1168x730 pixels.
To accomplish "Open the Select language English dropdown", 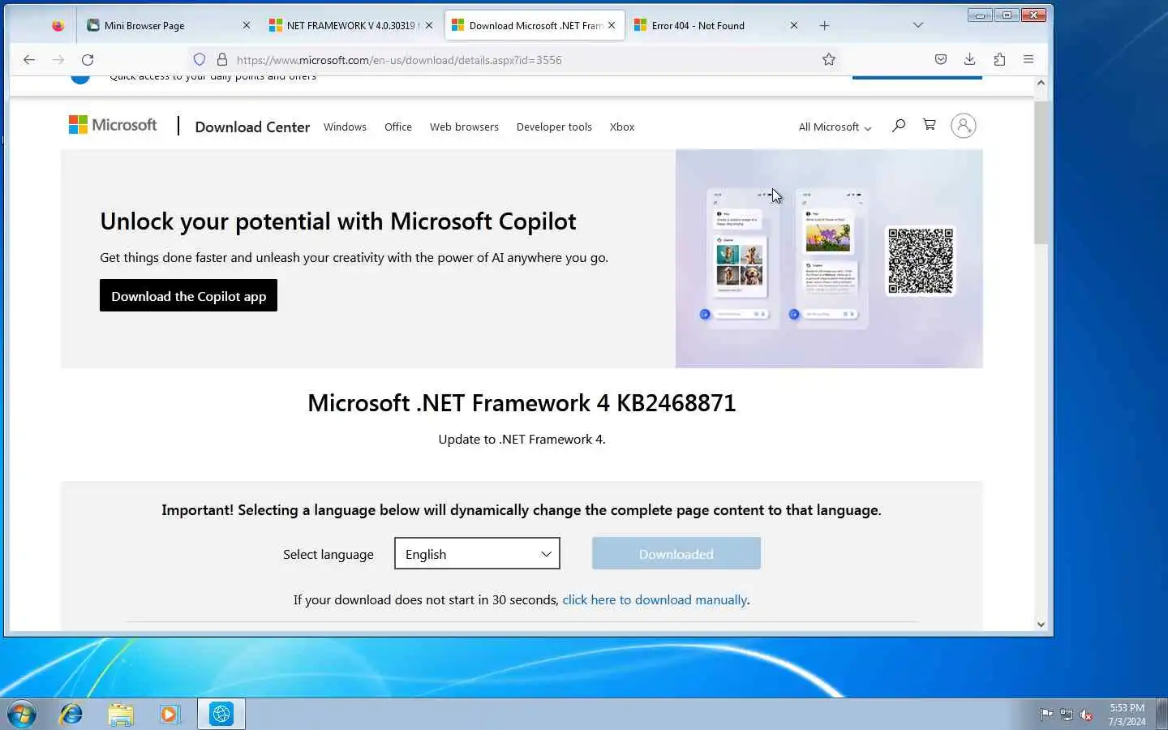I will (477, 553).
